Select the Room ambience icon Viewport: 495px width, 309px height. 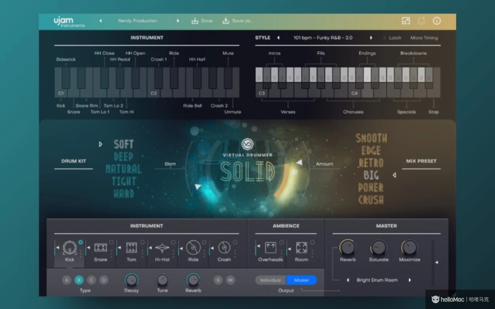[x=302, y=248]
